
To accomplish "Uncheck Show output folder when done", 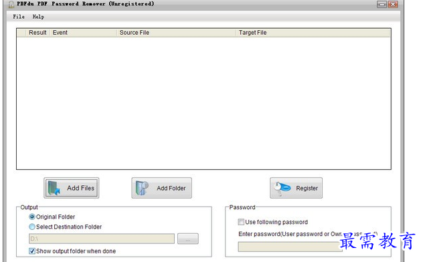I will point(32,251).
